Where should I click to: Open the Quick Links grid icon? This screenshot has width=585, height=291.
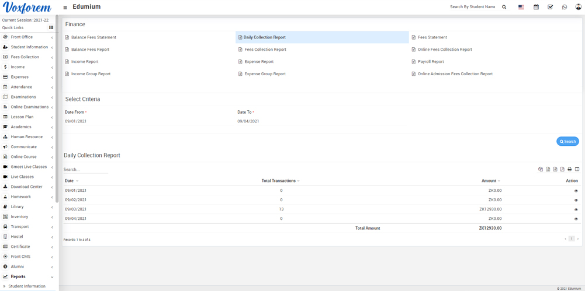click(51, 27)
